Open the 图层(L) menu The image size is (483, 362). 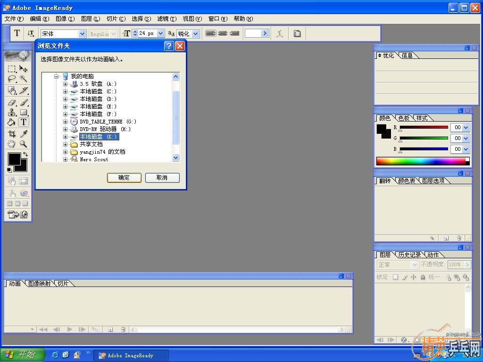[91, 19]
